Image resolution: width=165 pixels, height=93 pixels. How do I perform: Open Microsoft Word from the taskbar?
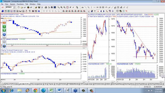pyautogui.click(x=59, y=90)
